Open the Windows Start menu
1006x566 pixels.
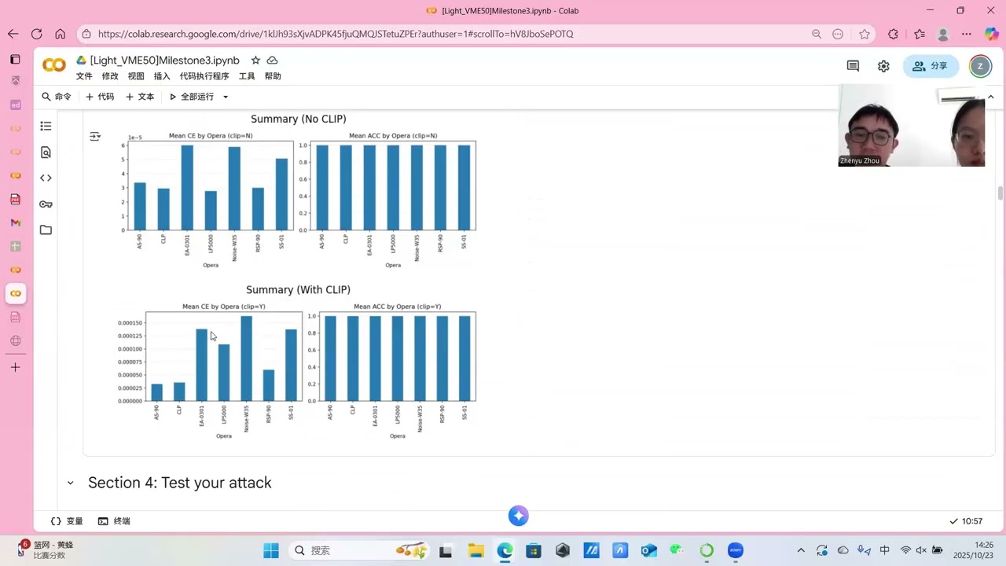click(271, 550)
